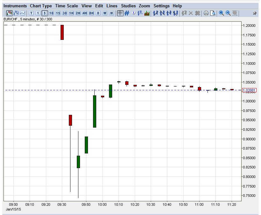Viewport: 261px width, 215px height.
Task: Activate the crosshair cursor tool
Action: tap(120, 13)
